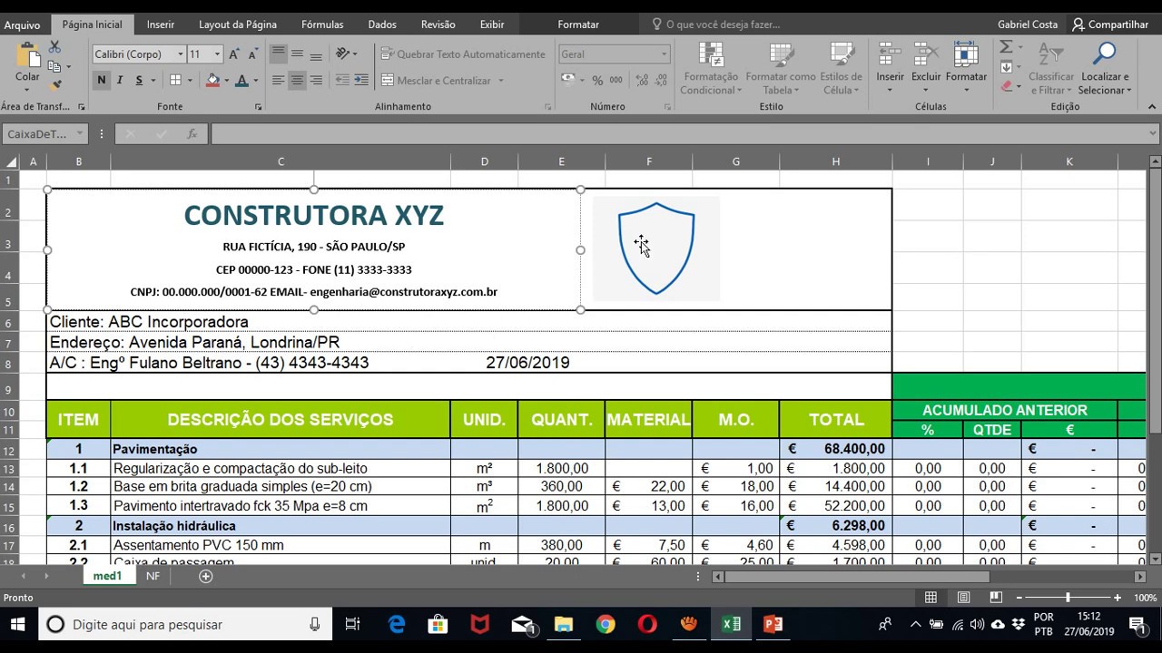Switch to Page Layout view in status bar

pos(963,598)
